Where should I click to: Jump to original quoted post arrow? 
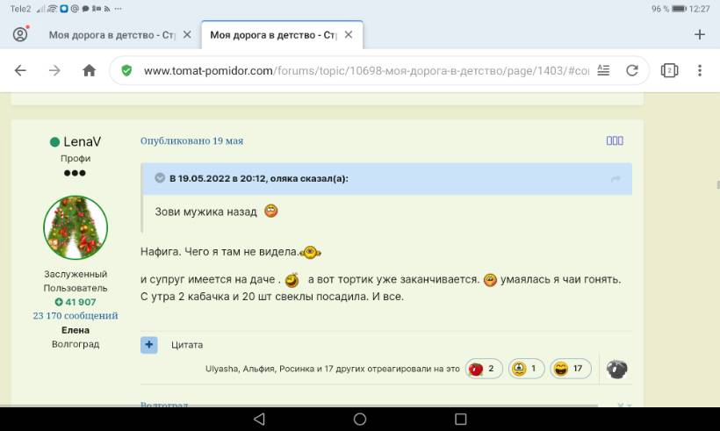[x=616, y=179]
